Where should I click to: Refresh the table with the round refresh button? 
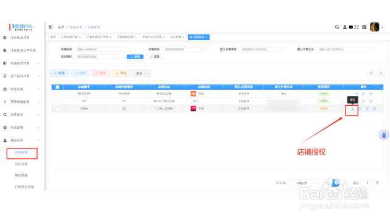pos(381,73)
